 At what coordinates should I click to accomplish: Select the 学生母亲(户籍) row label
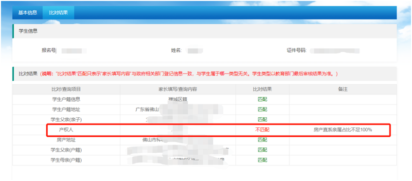[66, 160]
